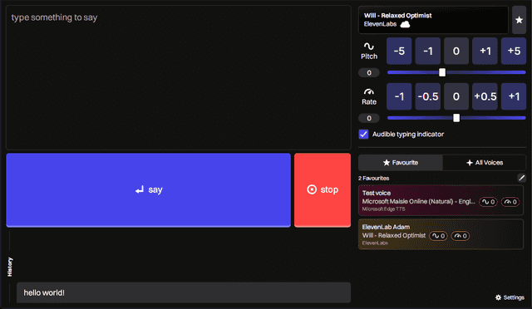Decrease pitch by 1
This screenshot has width=532, height=309.
pos(428,51)
